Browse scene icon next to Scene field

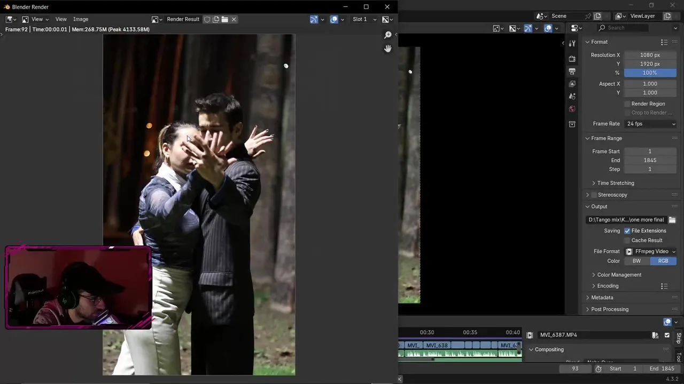click(542, 16)
